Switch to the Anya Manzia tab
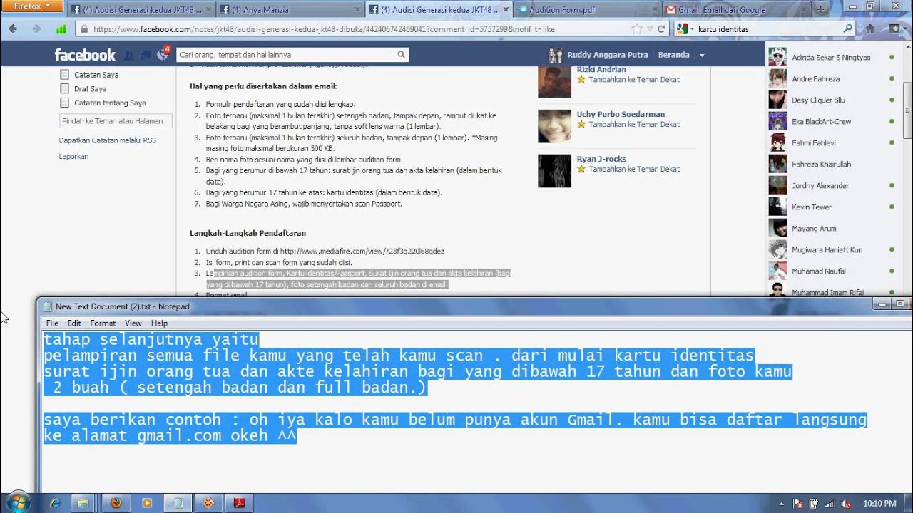 tap(290, 10)
